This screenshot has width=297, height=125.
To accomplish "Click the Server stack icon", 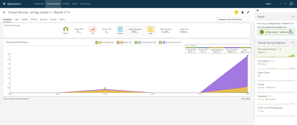I will click(120, 29).
